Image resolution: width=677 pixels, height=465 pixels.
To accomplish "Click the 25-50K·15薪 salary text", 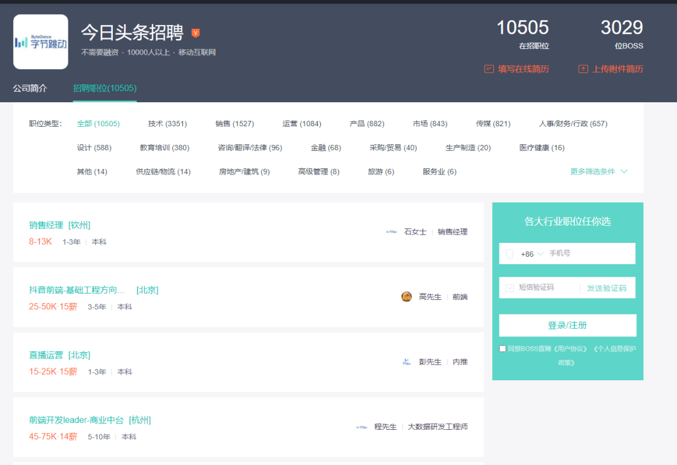I will click(53, 307).
